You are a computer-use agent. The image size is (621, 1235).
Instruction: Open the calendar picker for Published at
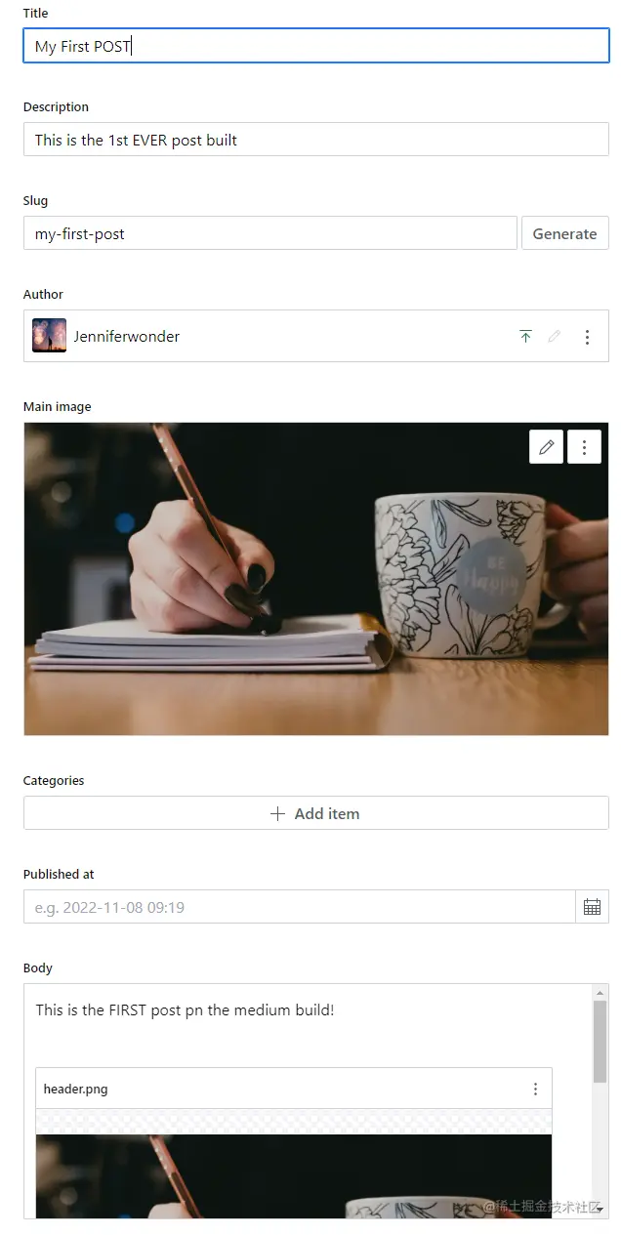pyautogui.click(x=592, y=907)
